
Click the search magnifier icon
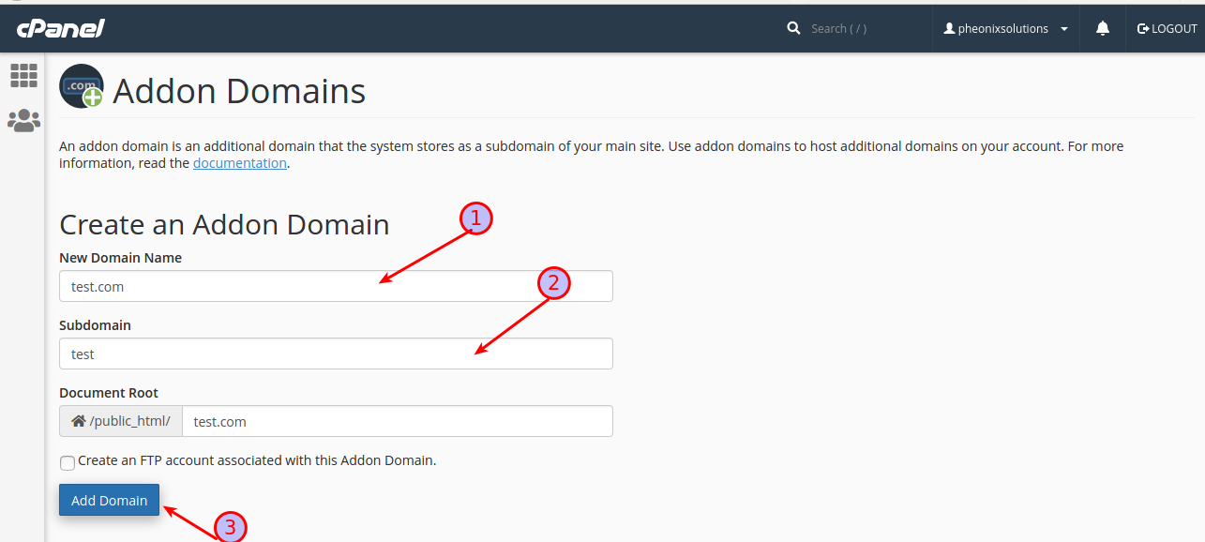[x=794, y=28]
